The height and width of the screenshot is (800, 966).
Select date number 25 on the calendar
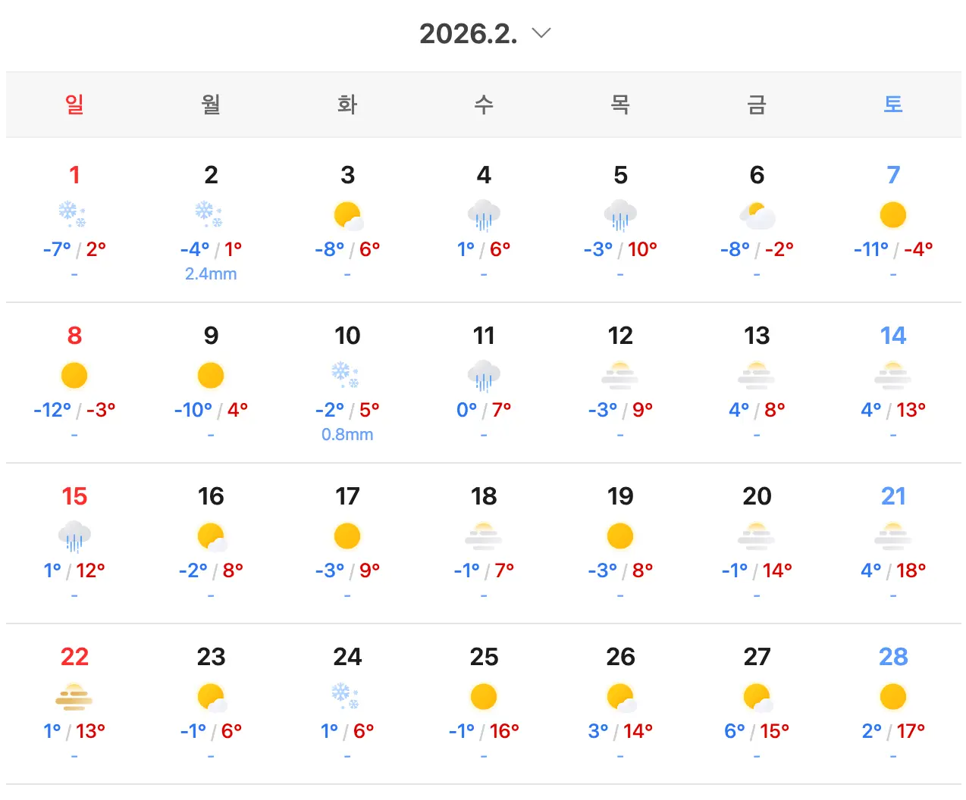pos(483,658)
